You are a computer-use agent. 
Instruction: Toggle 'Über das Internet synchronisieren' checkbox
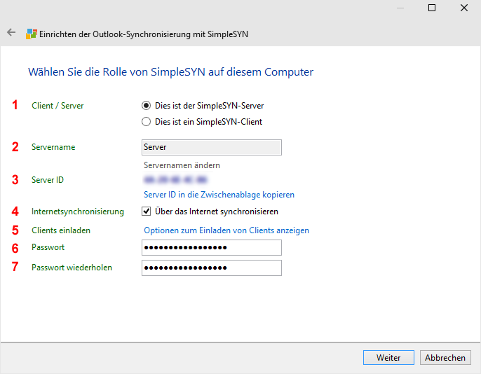[147, 212]
